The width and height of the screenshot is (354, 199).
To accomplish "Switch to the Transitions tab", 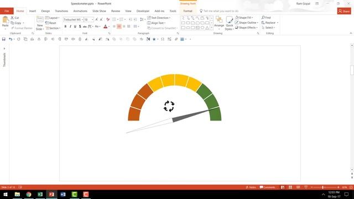I will point(61,11).
